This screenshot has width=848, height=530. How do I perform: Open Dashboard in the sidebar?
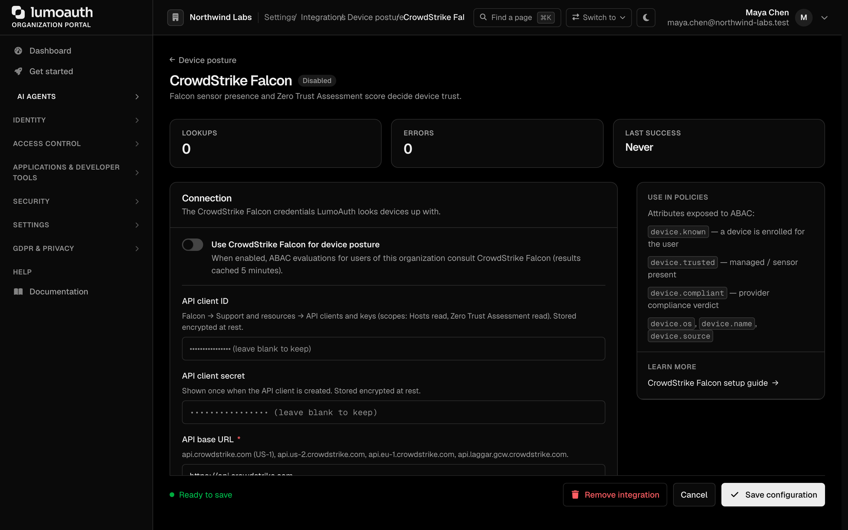coord(76,51)
